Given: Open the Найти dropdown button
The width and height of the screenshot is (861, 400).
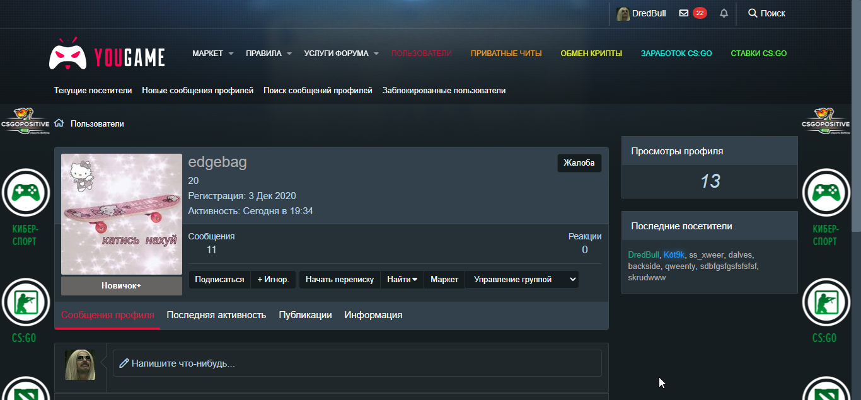Looking at the screenshot, I should [402, 279].
